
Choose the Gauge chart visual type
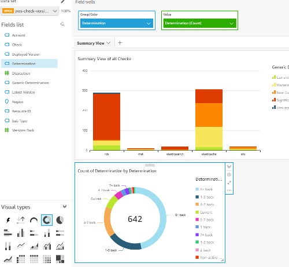pos(34,220)
